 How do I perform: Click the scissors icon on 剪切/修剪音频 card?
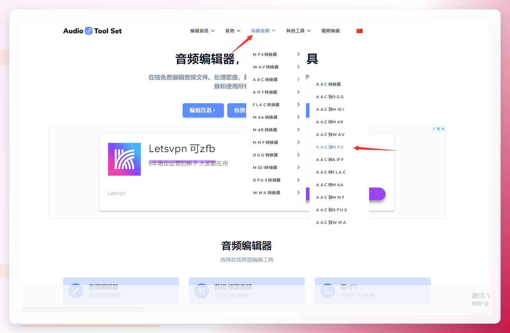click(x=201, y=291)
